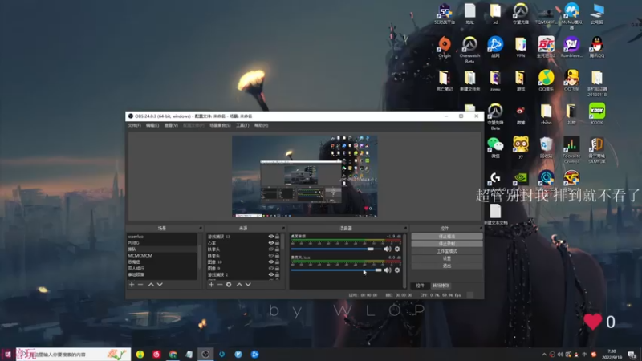Undock the Controls panel via its header icon
Image resolution: width=642 pixels, height=361 pixels.
[x=481, y=228]
